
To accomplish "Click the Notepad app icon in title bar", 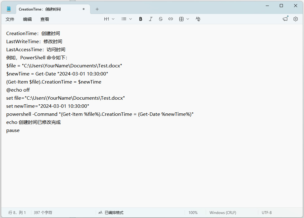I will pyautogui.click(x=8, y=9).
